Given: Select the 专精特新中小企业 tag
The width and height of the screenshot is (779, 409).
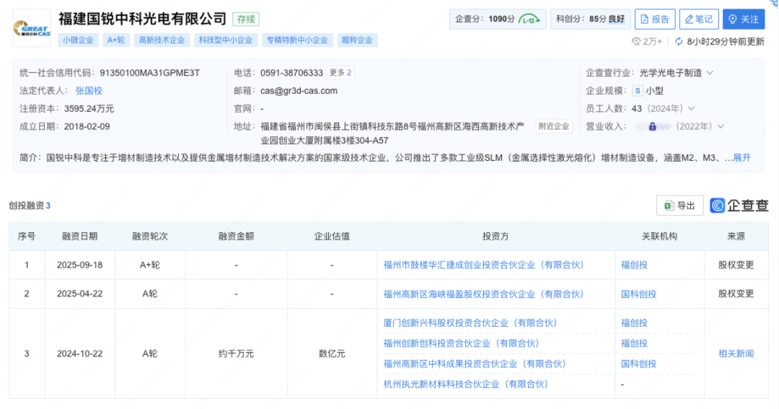Looking at the screenshot, I should tap(297, 40).
